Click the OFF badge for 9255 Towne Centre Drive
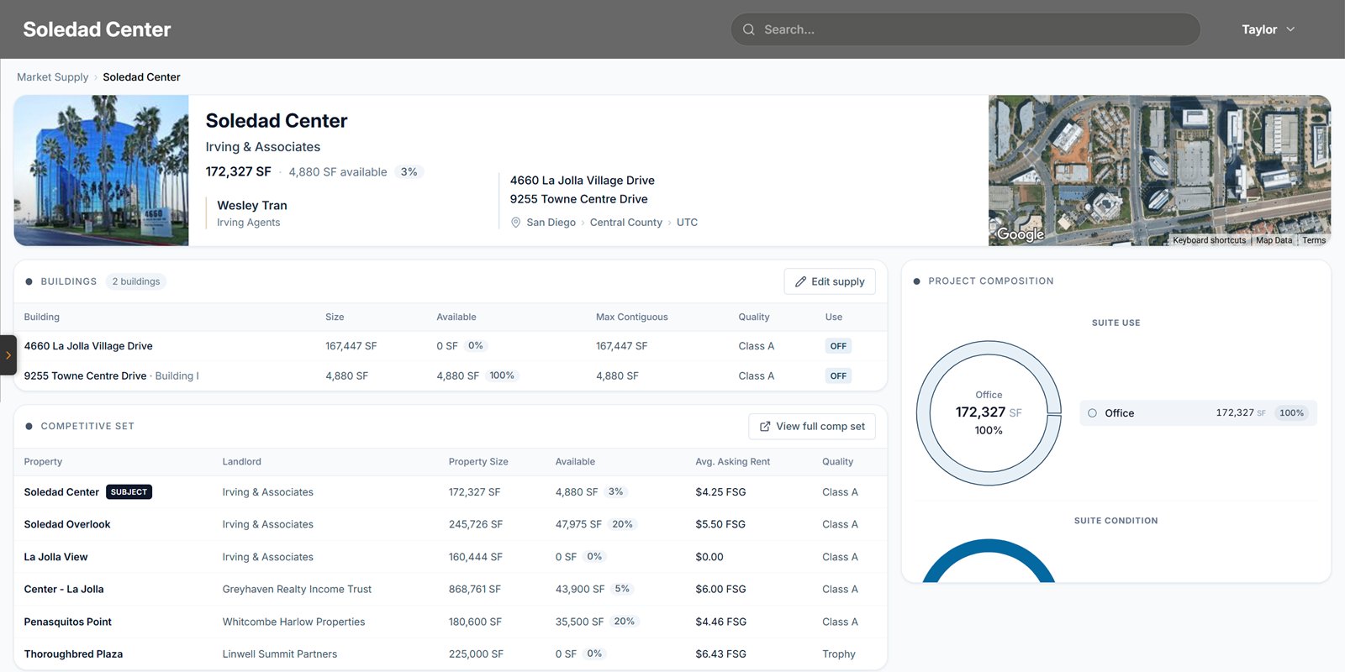 (x=838, y=376)
